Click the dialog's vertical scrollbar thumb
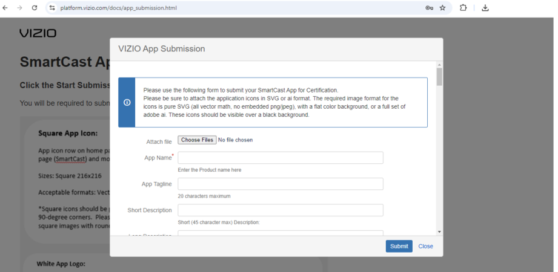The height and width of the screenshot is (272, 558). pyautogui.click(x=439, y=77)
